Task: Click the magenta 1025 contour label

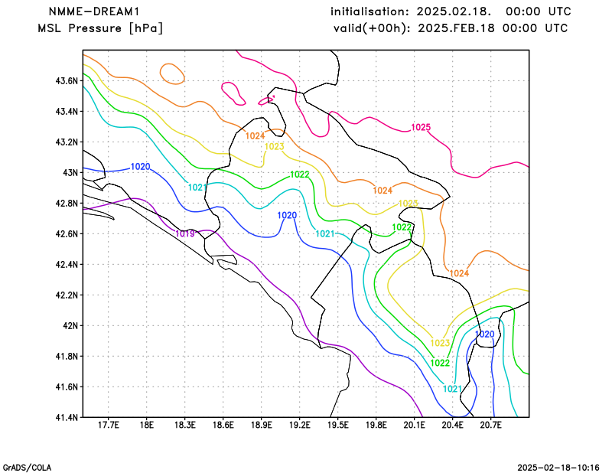Action: click(421, 127)
